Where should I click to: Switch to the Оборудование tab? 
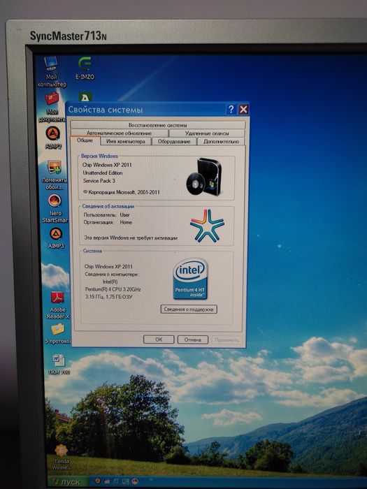[x=174, y=141]
